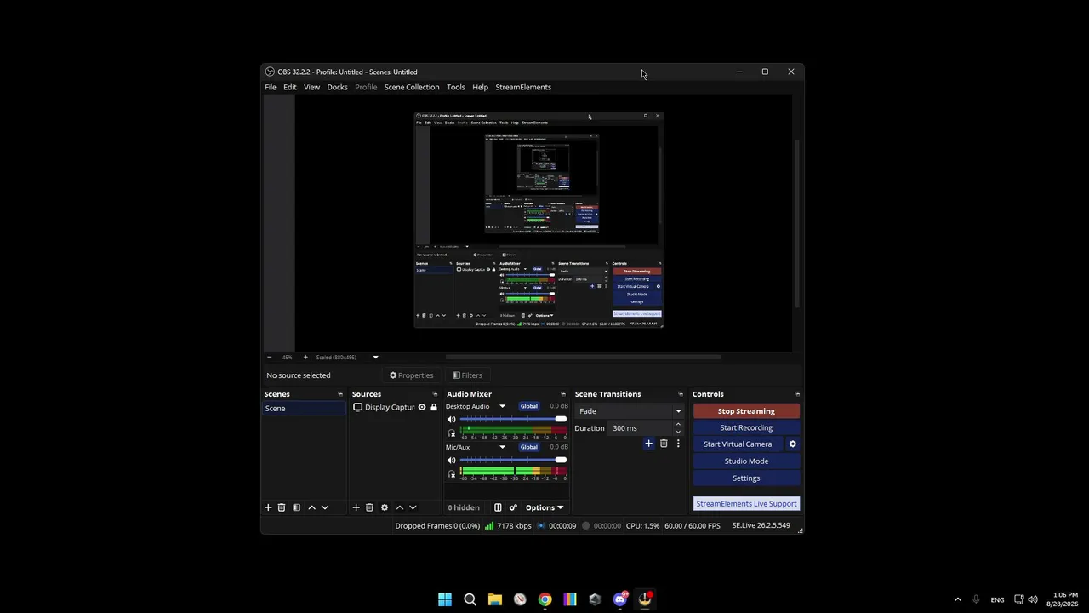This screenshot has height=613, width=1089.
Task: Zoom in the preview with the plus icon
Action: click(x=305, y=358)
